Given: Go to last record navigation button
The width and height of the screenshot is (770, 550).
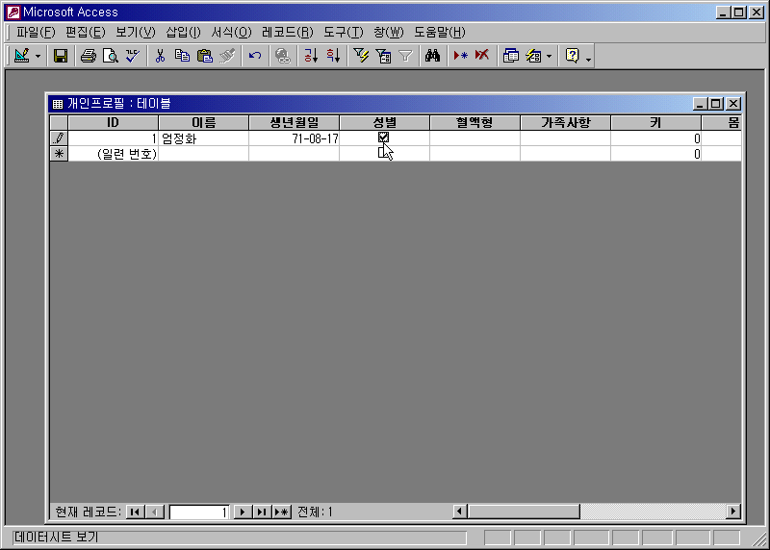Looking at the screenshot, I should click(262, 512).
